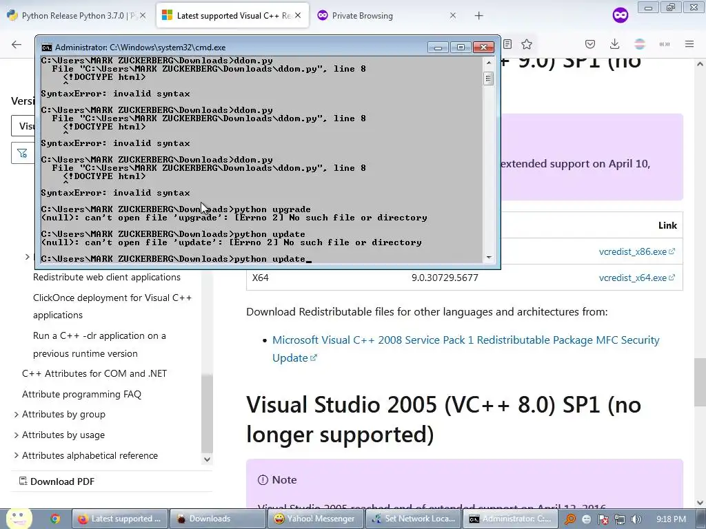The image size is (706, 529).
Task: Open C++ Attributes for COM and .NET
Action: [94, 373]
